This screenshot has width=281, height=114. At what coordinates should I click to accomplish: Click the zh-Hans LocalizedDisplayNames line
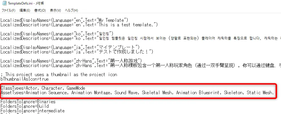[x=71, y=61]
